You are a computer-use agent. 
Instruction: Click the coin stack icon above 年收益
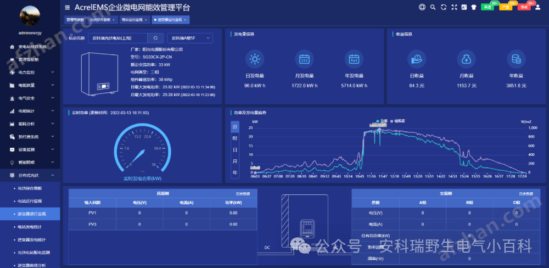[x=516, y=59]
